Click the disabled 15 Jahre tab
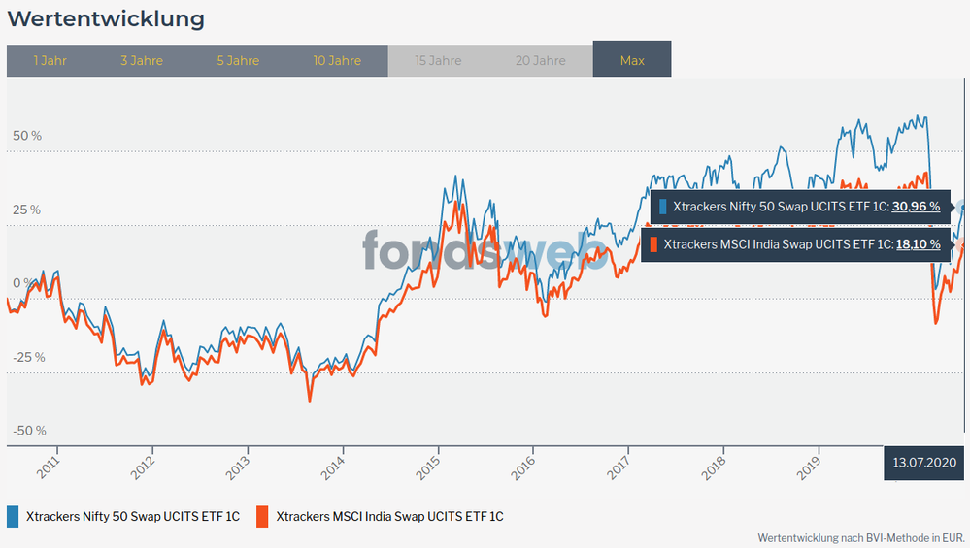970x548 pixels. 438,60
